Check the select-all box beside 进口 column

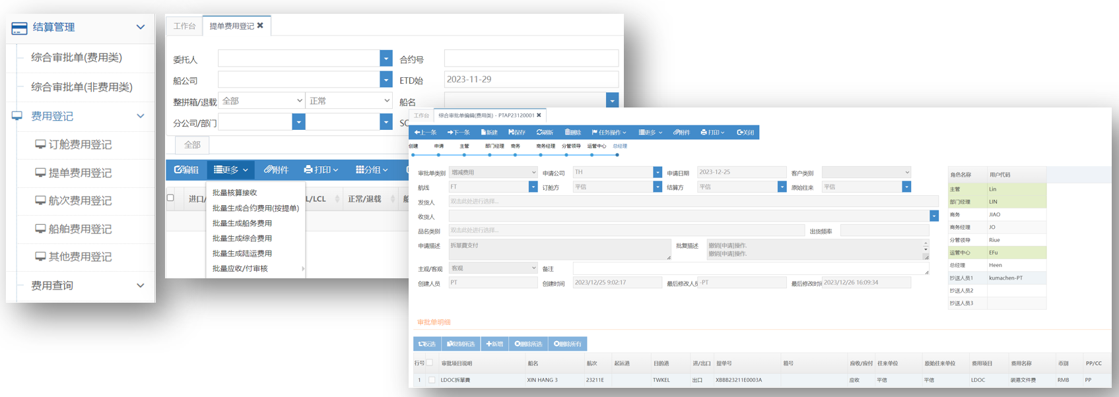[170, 198]
